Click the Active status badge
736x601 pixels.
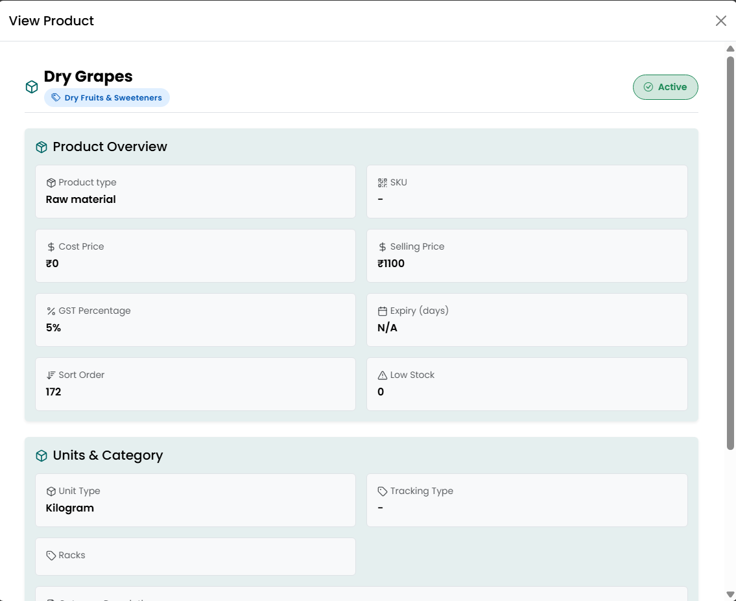pyautogui.click(x=665, y=88)
